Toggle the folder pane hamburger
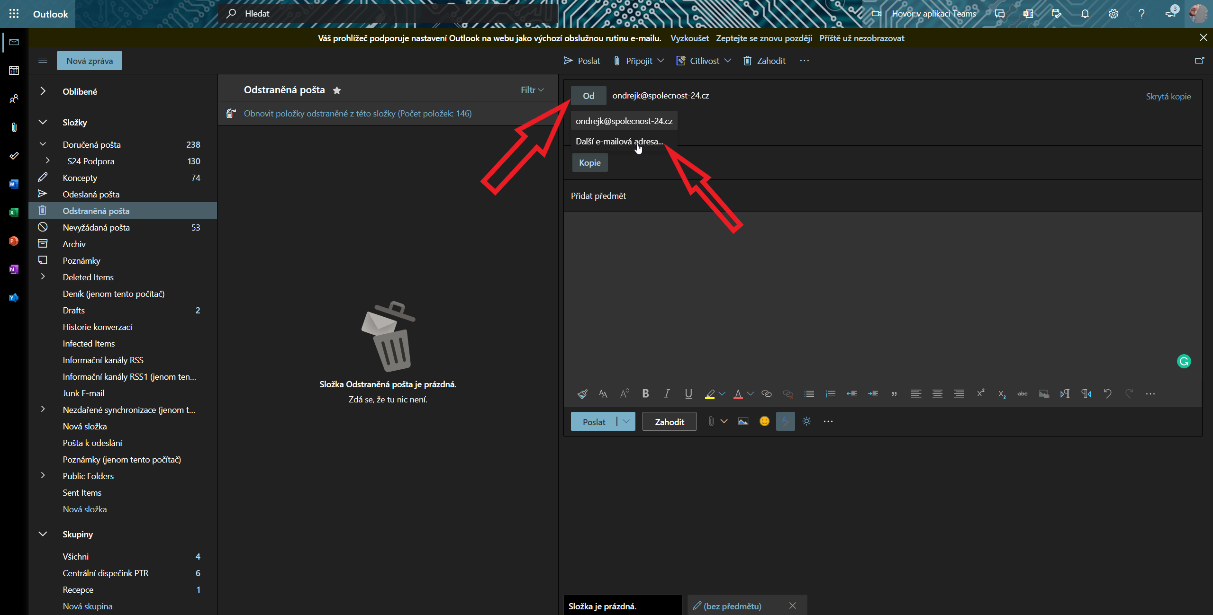The width and height of the screenshot is (1213, 615). point(43,61)
